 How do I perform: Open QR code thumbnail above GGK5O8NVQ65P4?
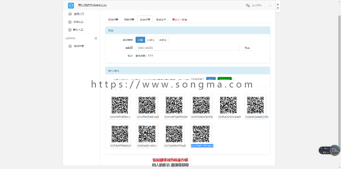click(201, 105)
